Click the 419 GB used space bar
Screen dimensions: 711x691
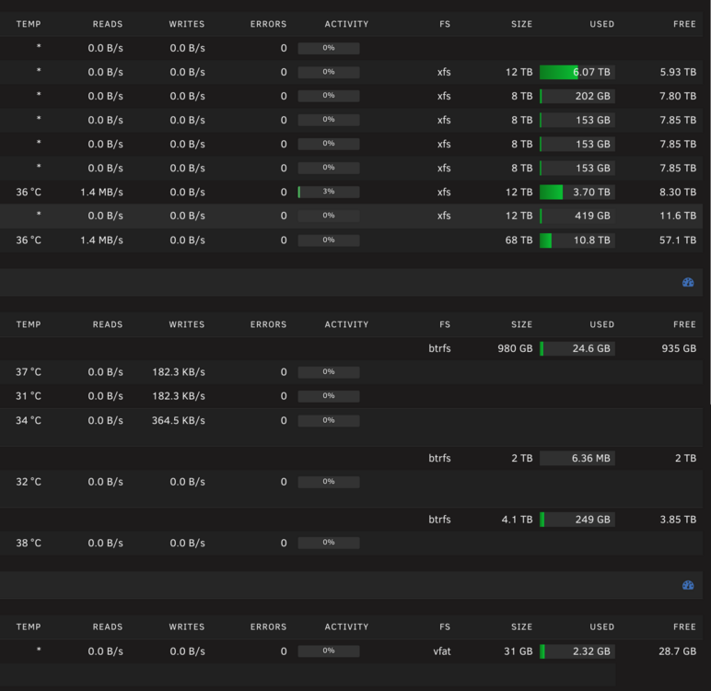[x=577, y=216]
